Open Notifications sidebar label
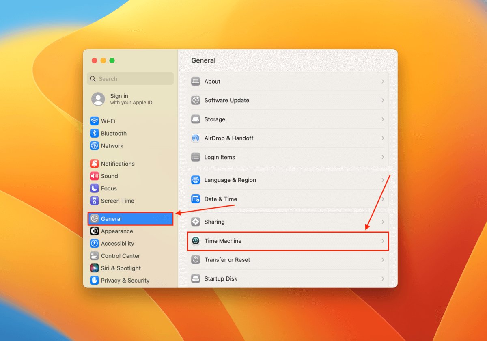The height and width of the screenshot is (341, 487). (x=118, y=164)
